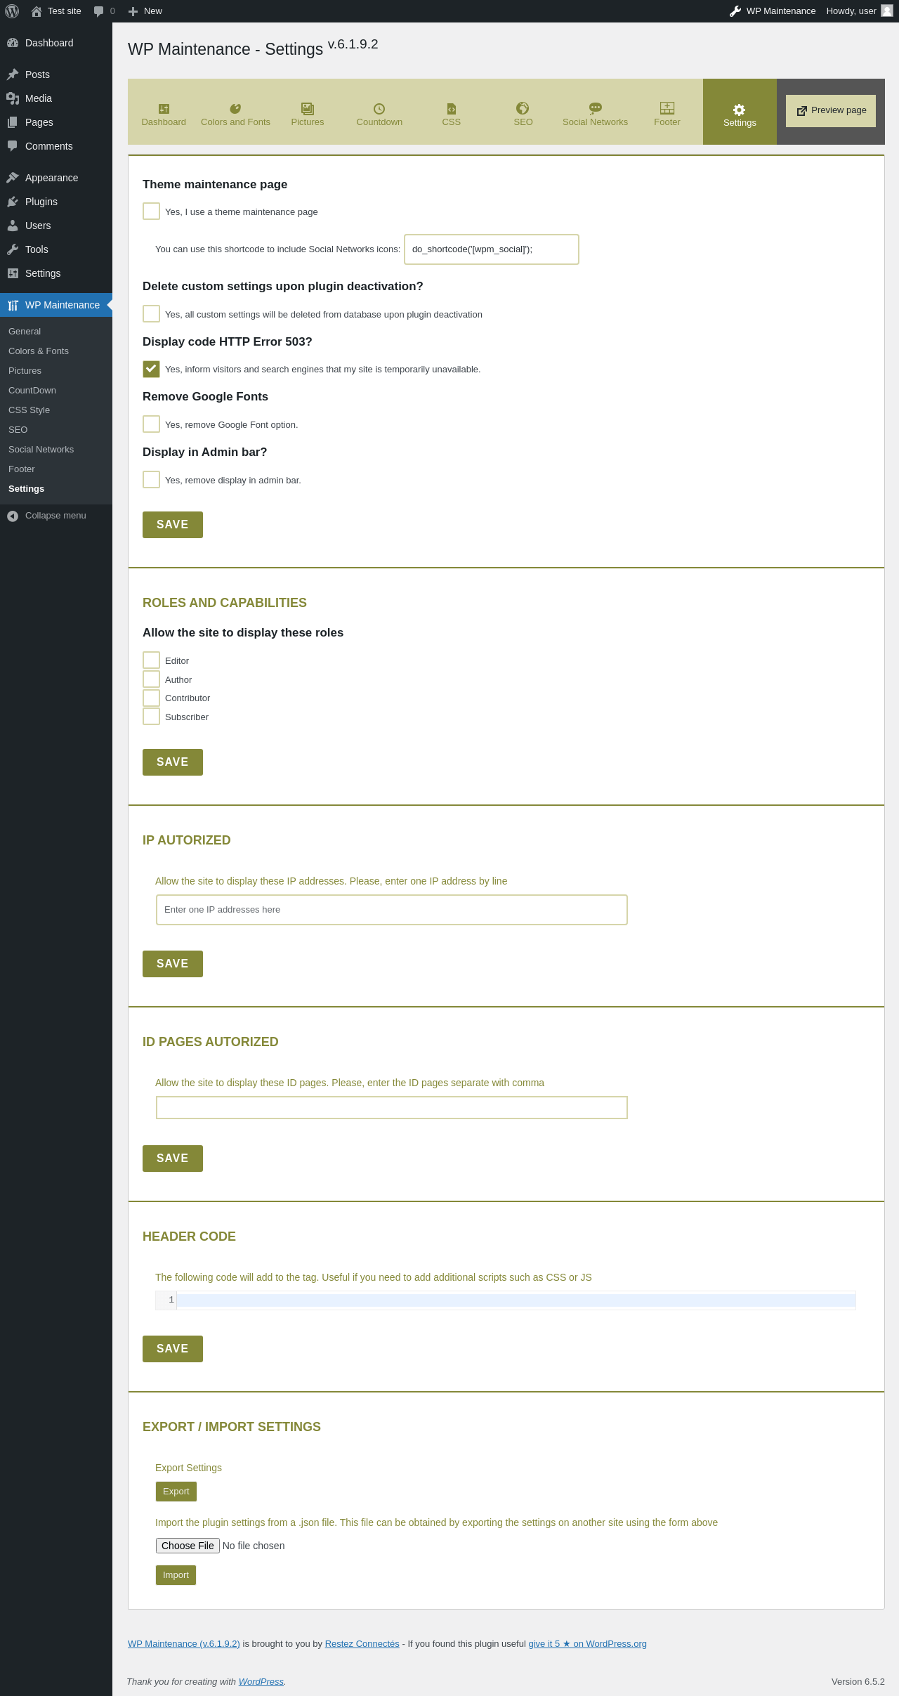Open the give it 5 stars link
The image size is (899, 1696).
pyautogui.click(x=587, y=1644)
